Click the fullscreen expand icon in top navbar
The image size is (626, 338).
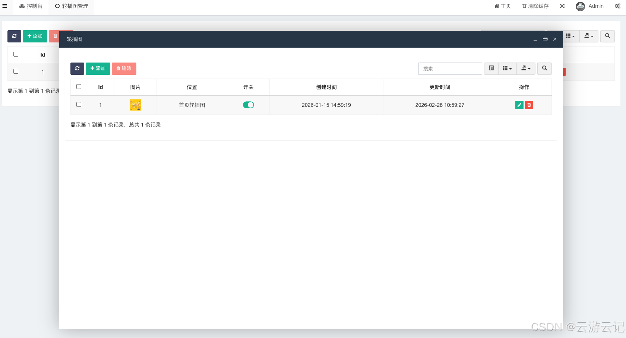(562, 6)
